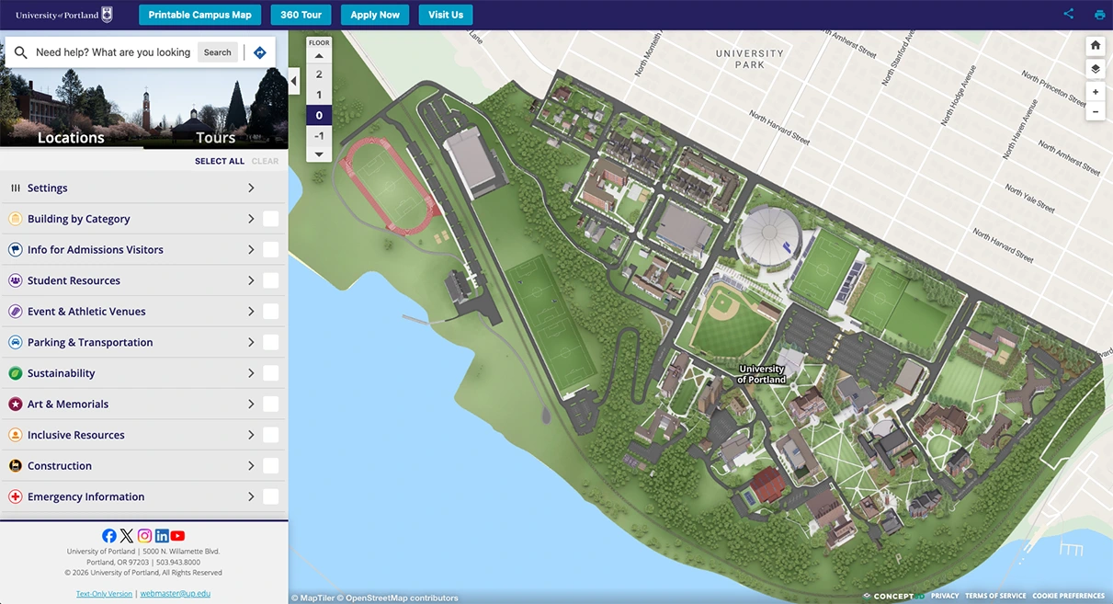Check the Emergency Information checkbox
Screen dimensions: 1113x604
tap(270, 496)
